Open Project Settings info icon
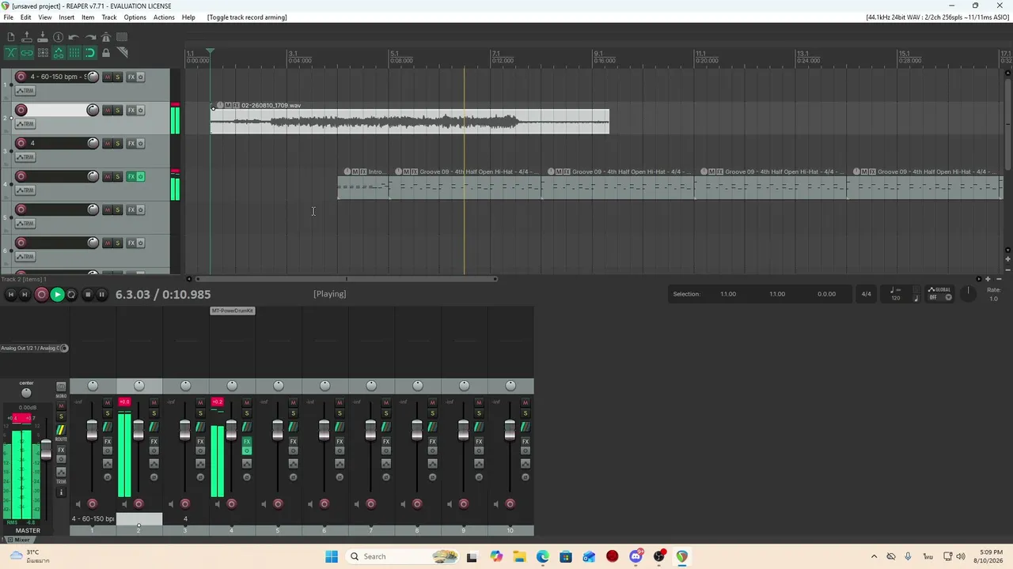This screenshot has width=1013, height=569. (59, 37)
